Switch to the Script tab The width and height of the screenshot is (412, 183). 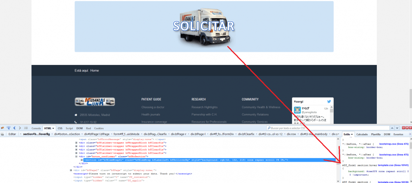[69, 128]
